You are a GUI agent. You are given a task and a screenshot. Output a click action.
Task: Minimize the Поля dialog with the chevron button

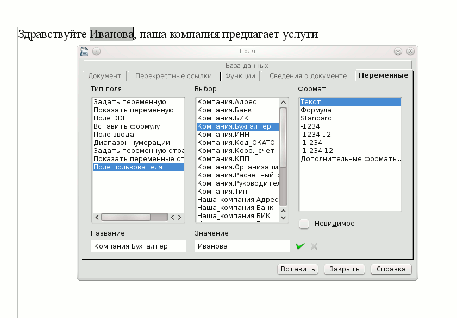click(x=398, y=52)
